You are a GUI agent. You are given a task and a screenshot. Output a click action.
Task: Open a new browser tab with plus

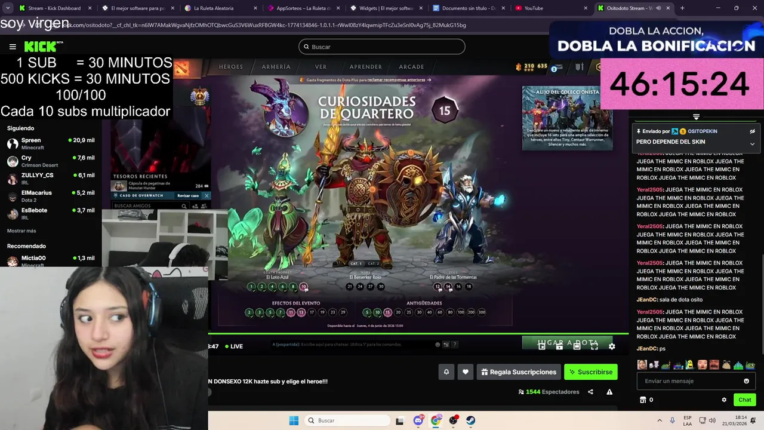682,8
